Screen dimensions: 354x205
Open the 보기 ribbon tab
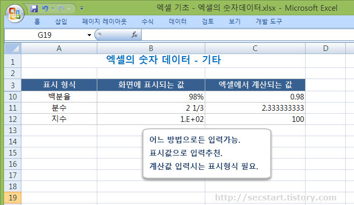pyautogui.click(x=235, y=21)
